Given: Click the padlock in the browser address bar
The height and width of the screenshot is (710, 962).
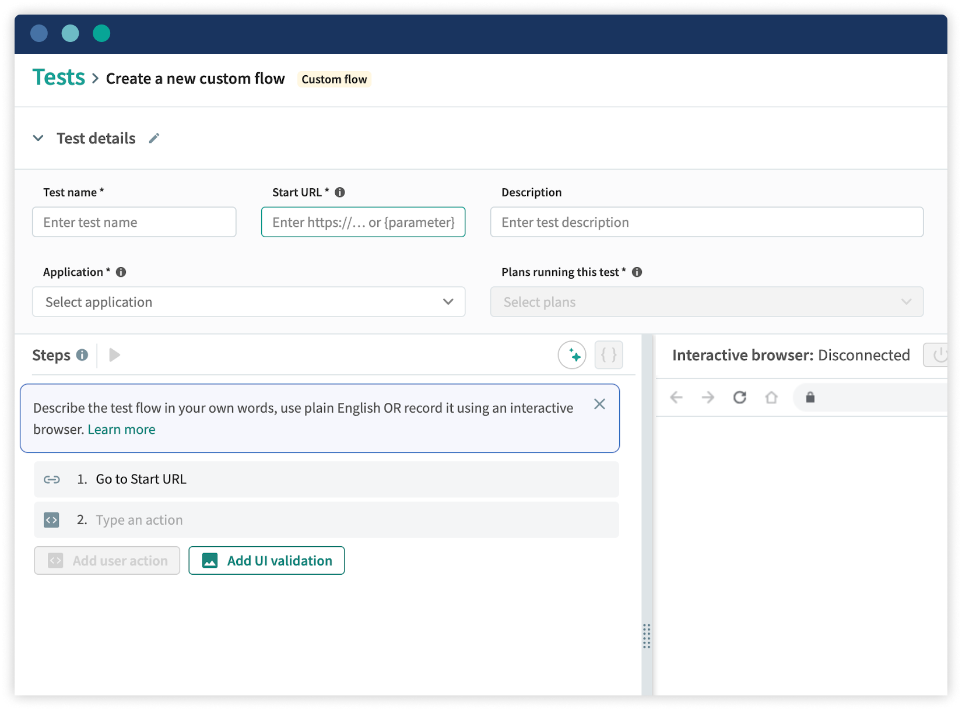Looking at the screenshot, I should tap(810, 397).
